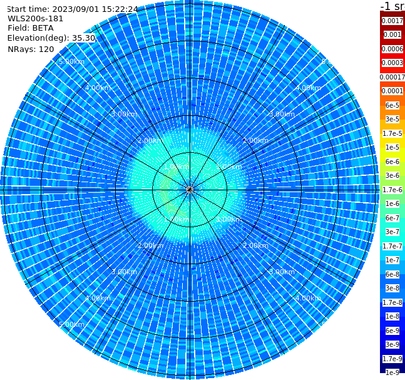Click the 2.00km range label in southeast quadrant
Screen dimensions: 405x380
coord(255,245)
